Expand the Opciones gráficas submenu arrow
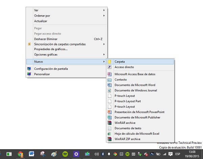Screen dimensions: 203x159 click(104, 54)
